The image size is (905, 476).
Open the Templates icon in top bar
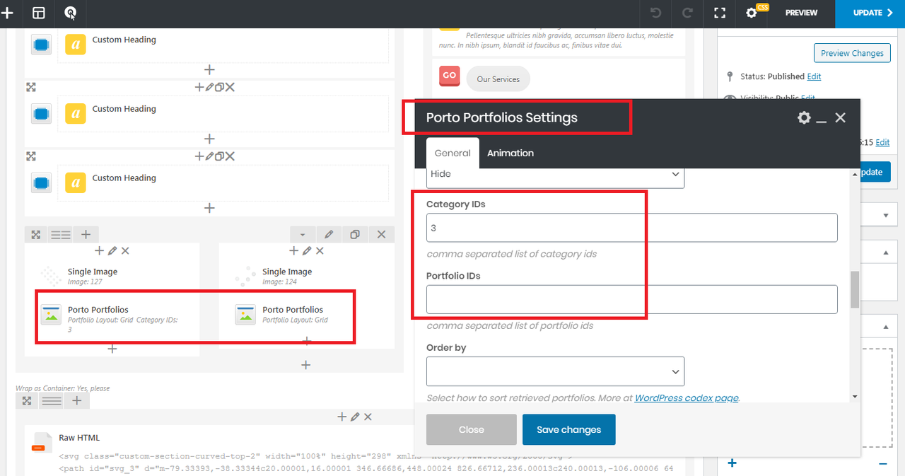(x=39, y=13)
